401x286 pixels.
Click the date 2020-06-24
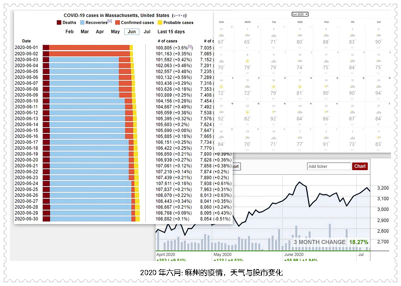[x=26, y=183]
